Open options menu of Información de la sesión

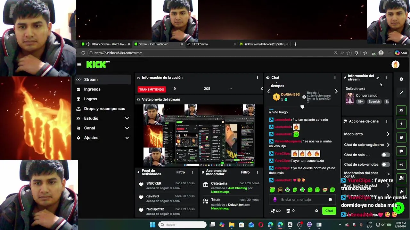pos(257,78)
